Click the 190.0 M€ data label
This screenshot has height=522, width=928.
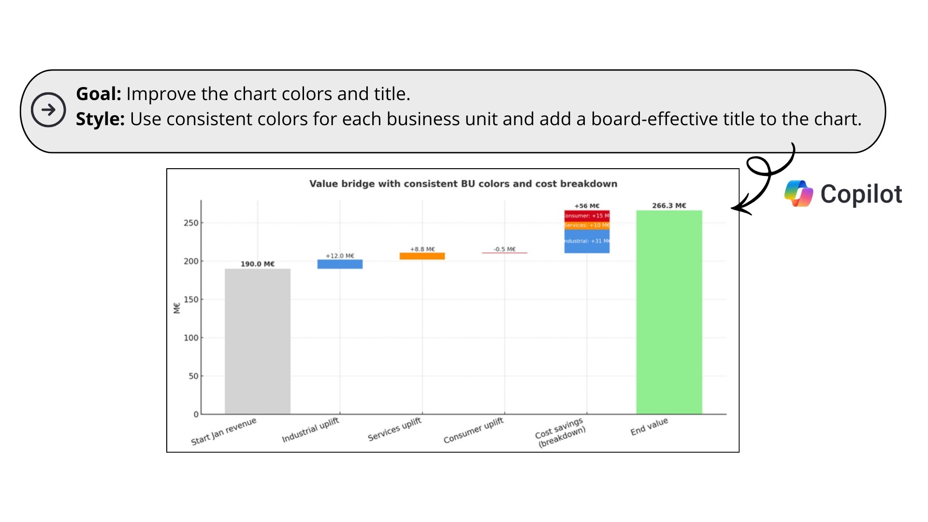point(258,264)
